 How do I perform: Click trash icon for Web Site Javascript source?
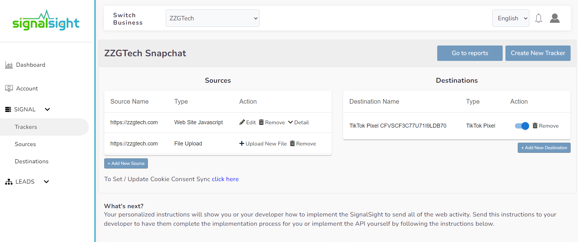click(261, 122)
